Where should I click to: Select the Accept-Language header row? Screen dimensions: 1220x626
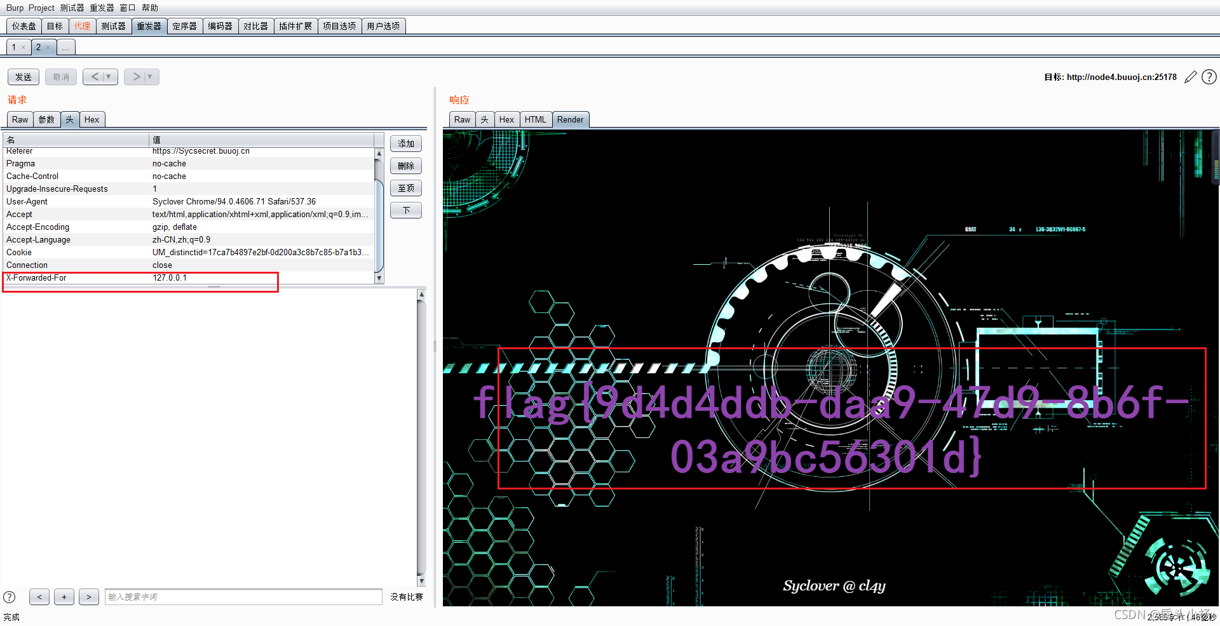[x=189, y=239]
